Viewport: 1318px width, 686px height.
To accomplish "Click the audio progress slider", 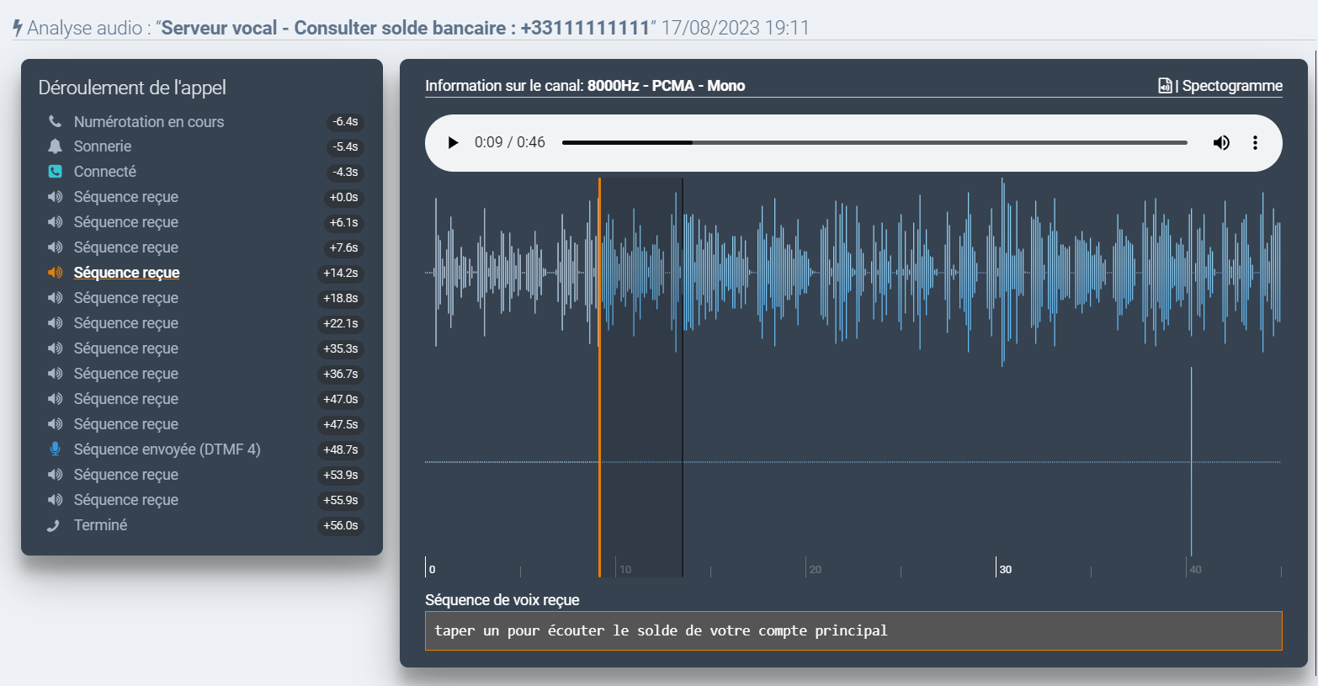I will pyautogui.click(x=874, y=142).
